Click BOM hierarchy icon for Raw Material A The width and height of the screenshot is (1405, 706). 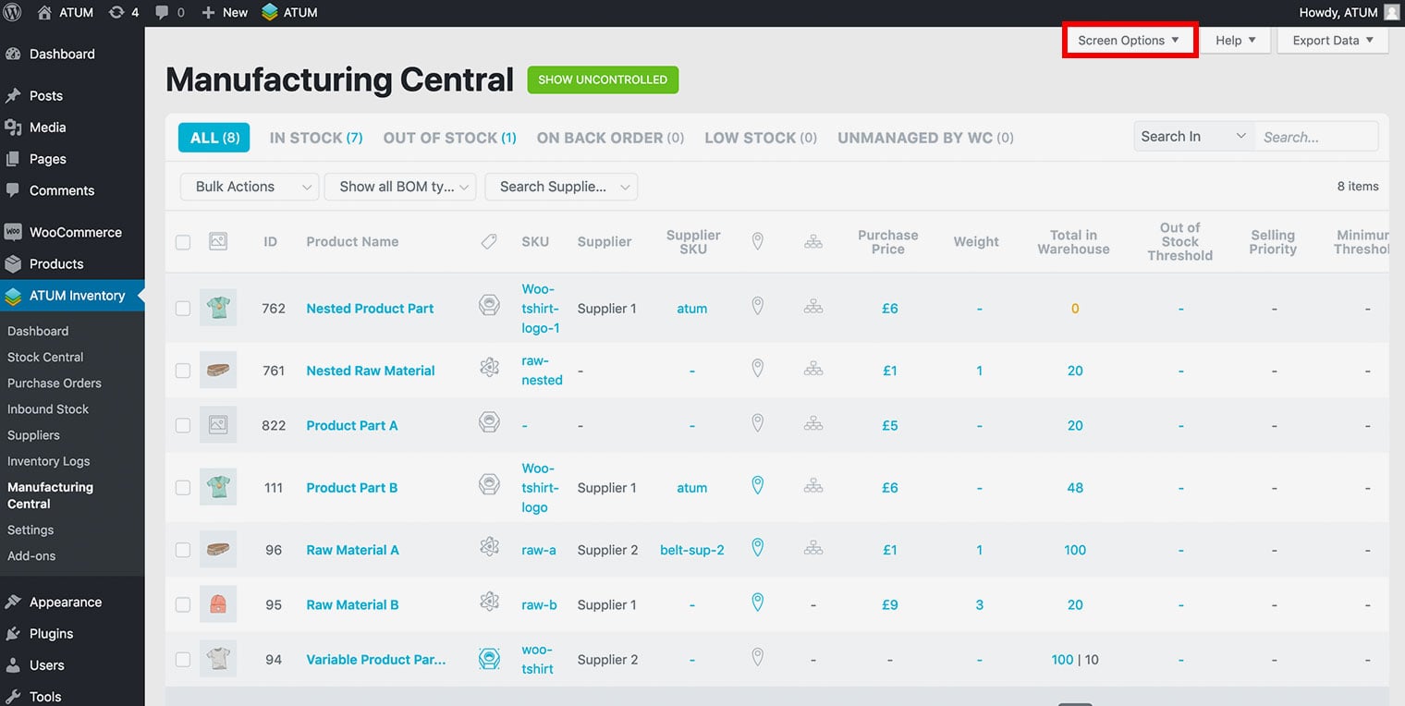click(x=812, y=549)
